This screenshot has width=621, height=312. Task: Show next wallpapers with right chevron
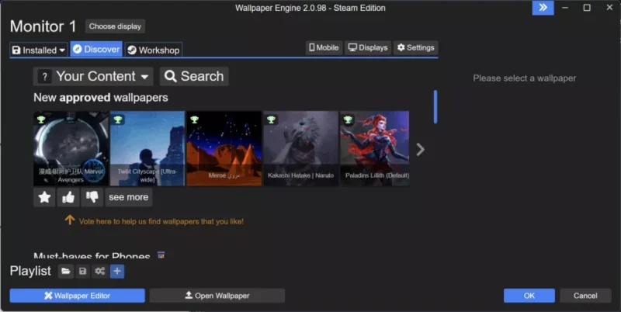[x=420, y=149]
